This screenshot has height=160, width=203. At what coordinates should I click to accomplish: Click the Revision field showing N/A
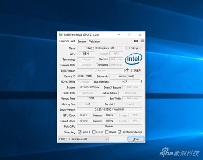pos(116,54)
